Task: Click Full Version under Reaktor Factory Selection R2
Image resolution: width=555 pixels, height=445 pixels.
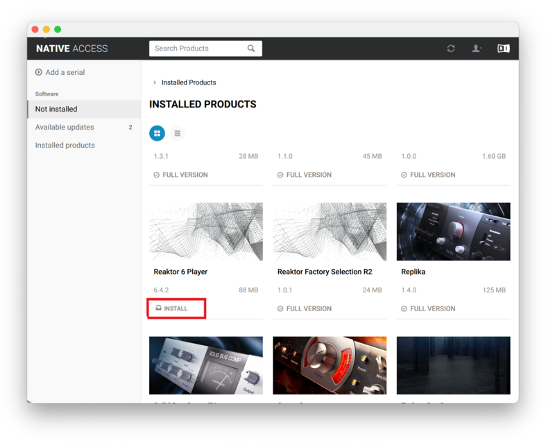Action: (x=309, y=308)
